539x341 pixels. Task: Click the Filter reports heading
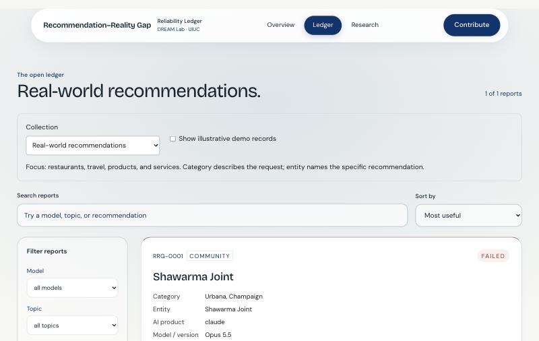pos(46,251)
